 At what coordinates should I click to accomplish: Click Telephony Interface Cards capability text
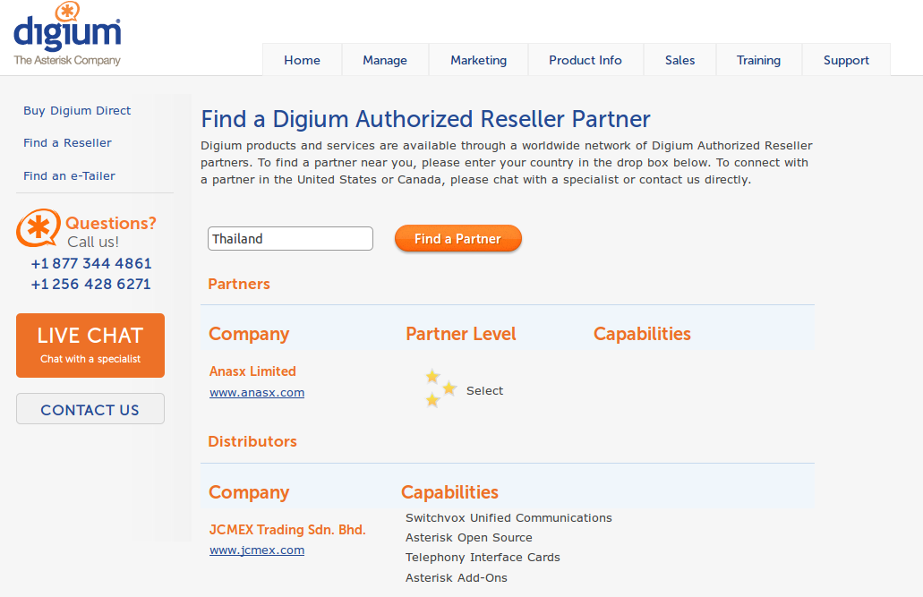[x=483, y=558]
